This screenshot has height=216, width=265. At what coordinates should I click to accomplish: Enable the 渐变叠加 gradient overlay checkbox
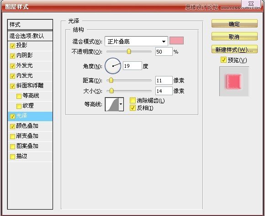pyautogui.click(x=12, y=136)
